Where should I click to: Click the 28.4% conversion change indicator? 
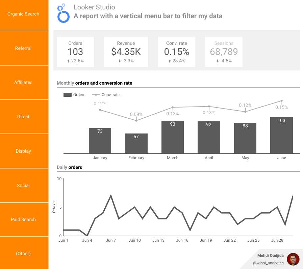coord(177,61)
